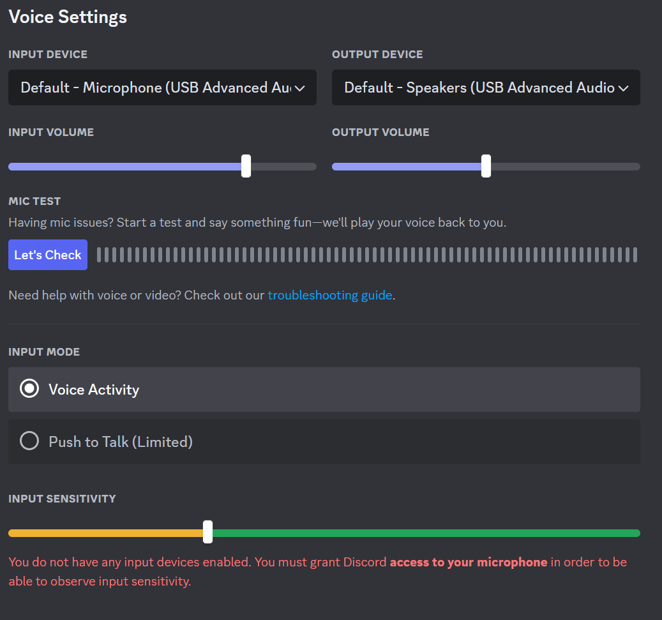Image resolution: width=662 pixels, height=620 pixels.
Task: Open the Output Device dropdown
Action: [485, 87]
